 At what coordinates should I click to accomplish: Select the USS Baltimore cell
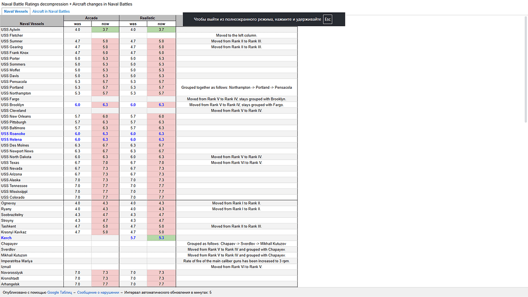tap(32, 128)
